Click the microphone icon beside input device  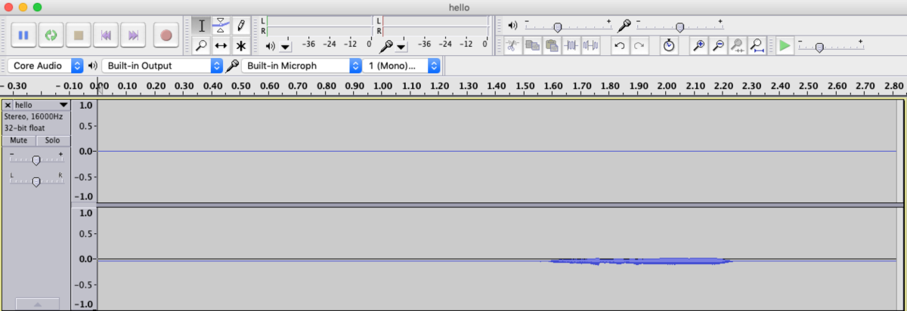(x=233, y=66)
